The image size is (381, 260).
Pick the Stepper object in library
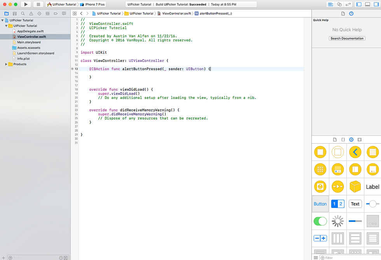click(x=320, y=238)
